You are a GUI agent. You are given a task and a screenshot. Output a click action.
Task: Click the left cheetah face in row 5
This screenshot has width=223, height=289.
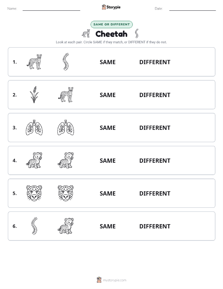point(34,193)
